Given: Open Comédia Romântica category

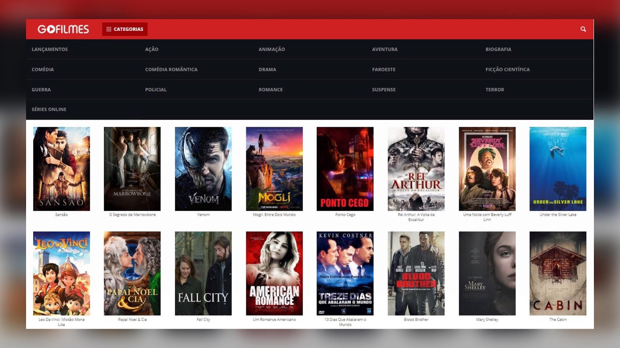Looking at the screenshot, I should point(171,69).
